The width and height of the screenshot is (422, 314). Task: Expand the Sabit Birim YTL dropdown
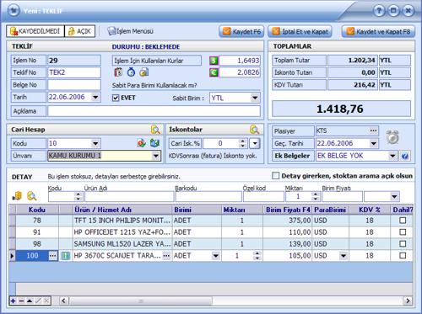click(x=255, y=98)
